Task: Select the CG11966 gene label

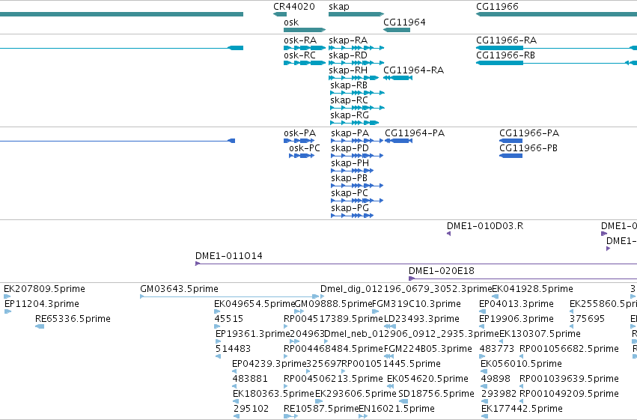Action: tap(497, 7)
